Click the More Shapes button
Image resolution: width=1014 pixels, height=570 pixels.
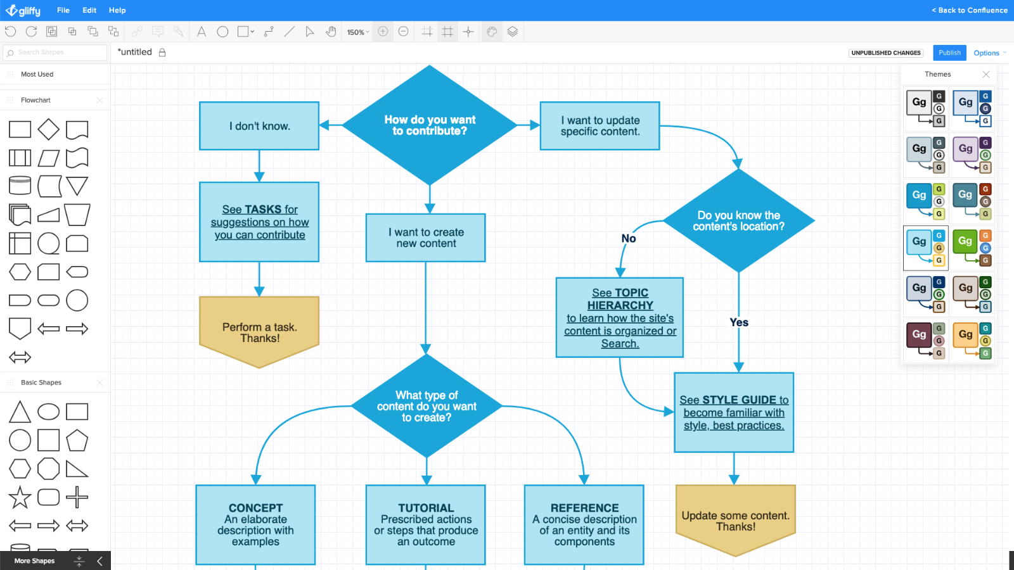click(34, 561)
